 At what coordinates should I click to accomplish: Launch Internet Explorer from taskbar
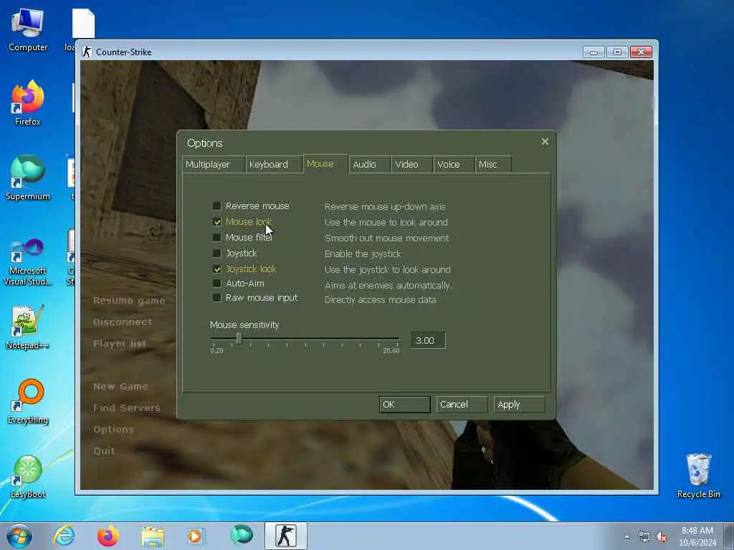pos(64,536)
